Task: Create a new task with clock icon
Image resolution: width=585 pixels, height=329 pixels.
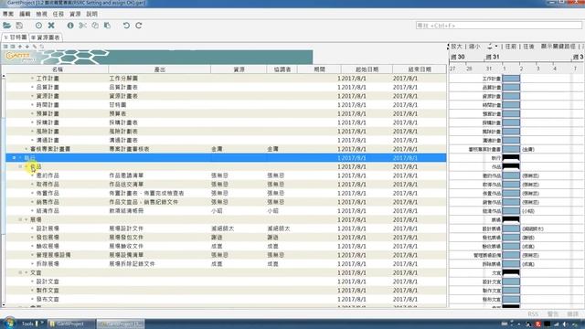Action: click(x=38, y=26)
